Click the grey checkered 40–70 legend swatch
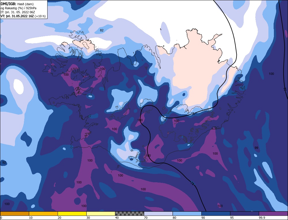The height and width of the screenshot is (220, 288). [x=130, y=213]
